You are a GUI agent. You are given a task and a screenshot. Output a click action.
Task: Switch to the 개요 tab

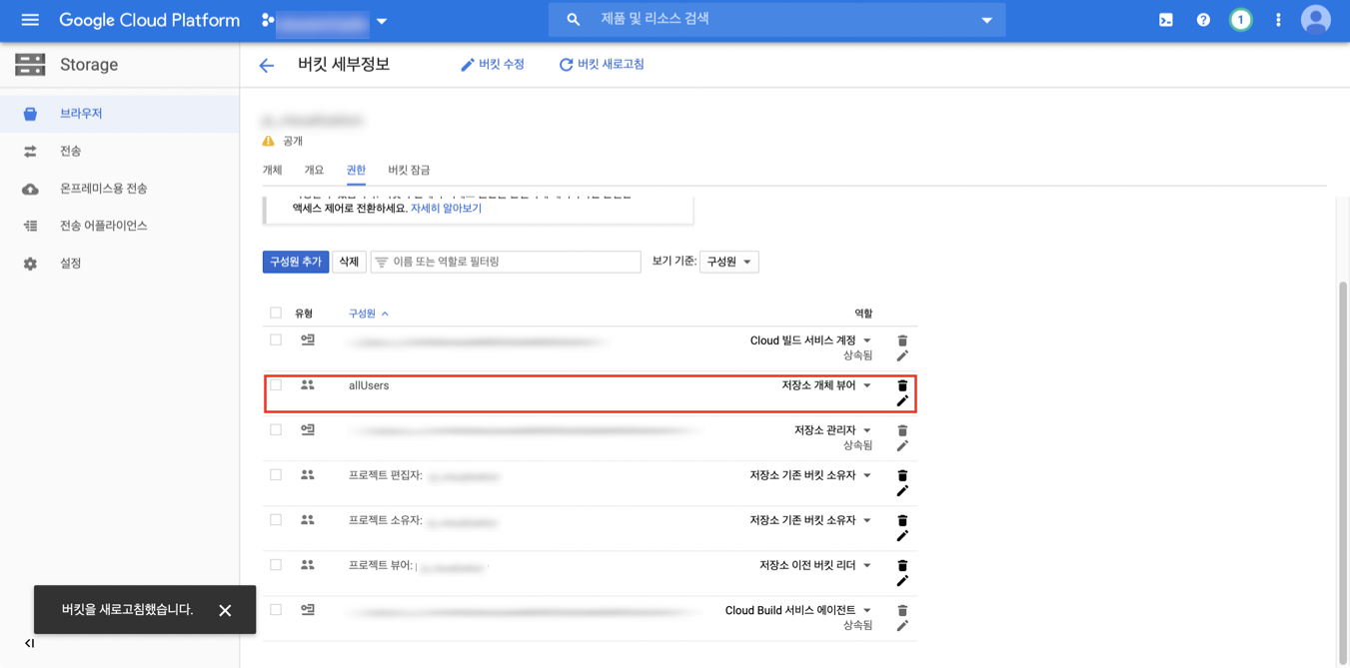coord(314,171)
